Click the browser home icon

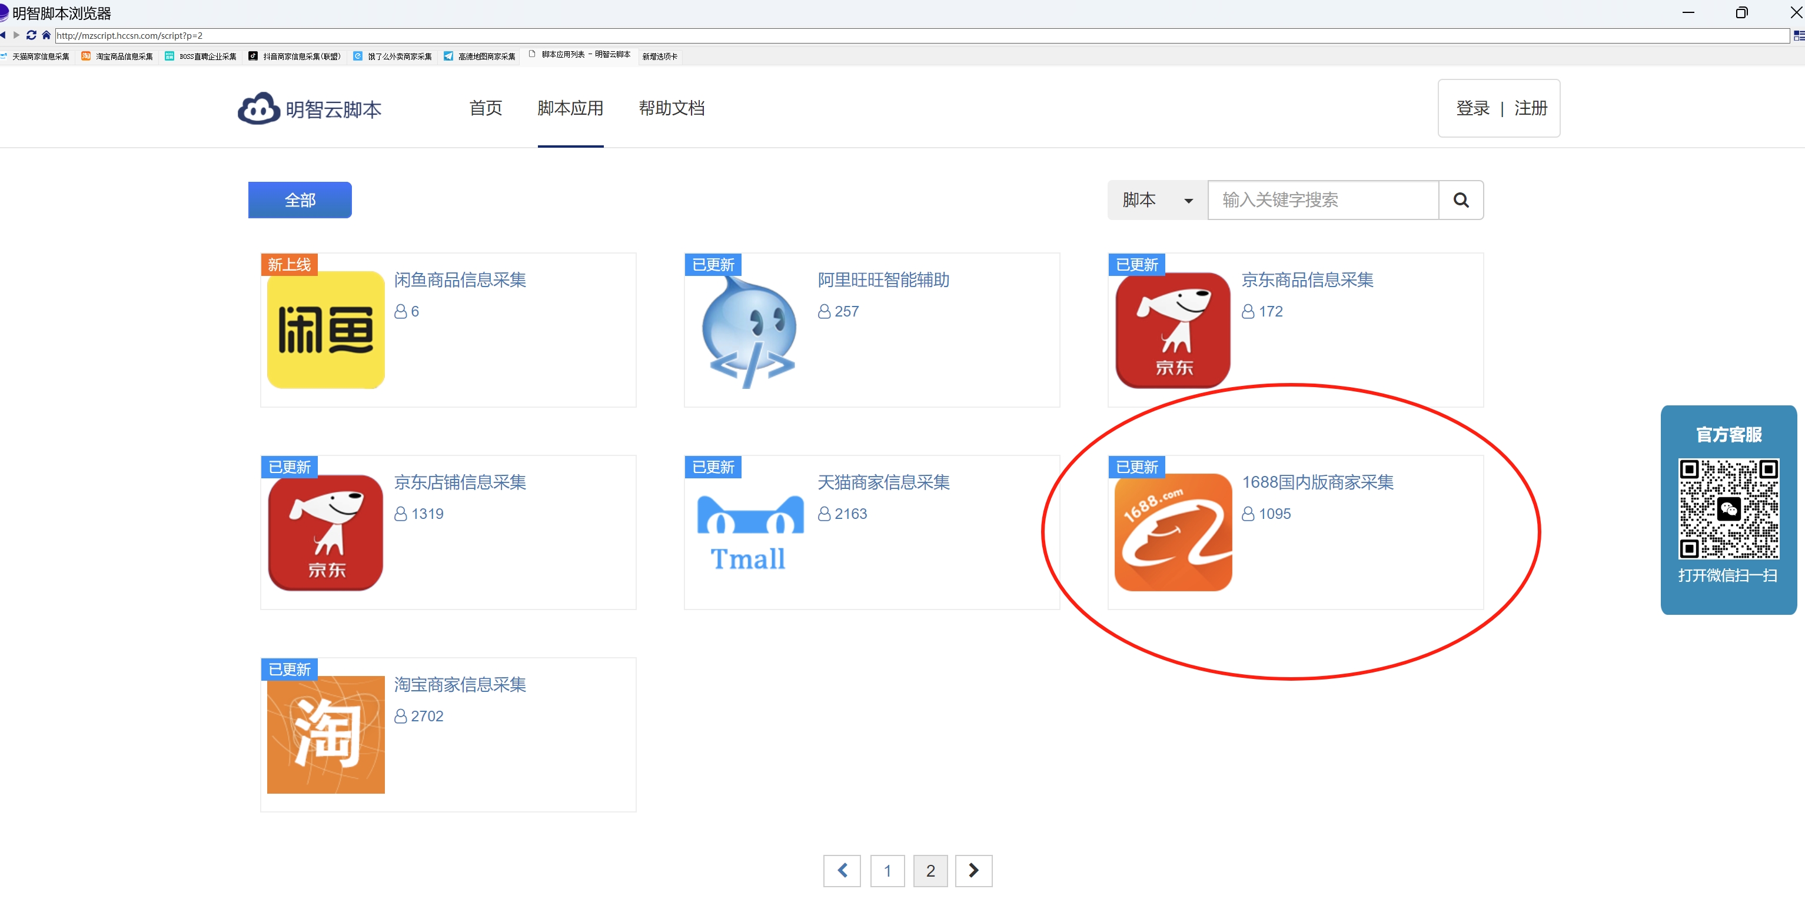(46, 35)
